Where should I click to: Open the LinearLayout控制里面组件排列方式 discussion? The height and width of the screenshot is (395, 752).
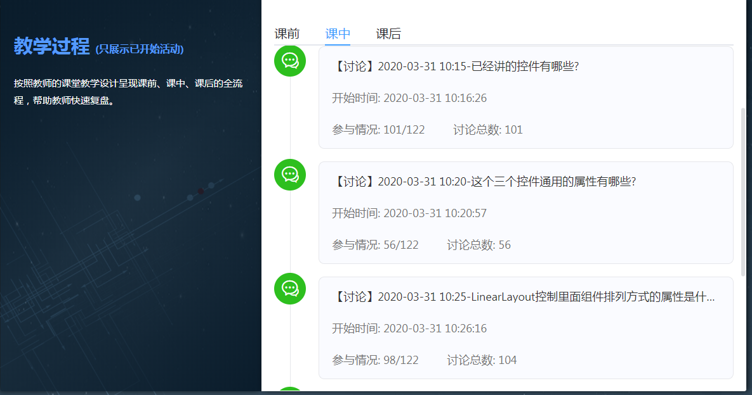point(524,297)
